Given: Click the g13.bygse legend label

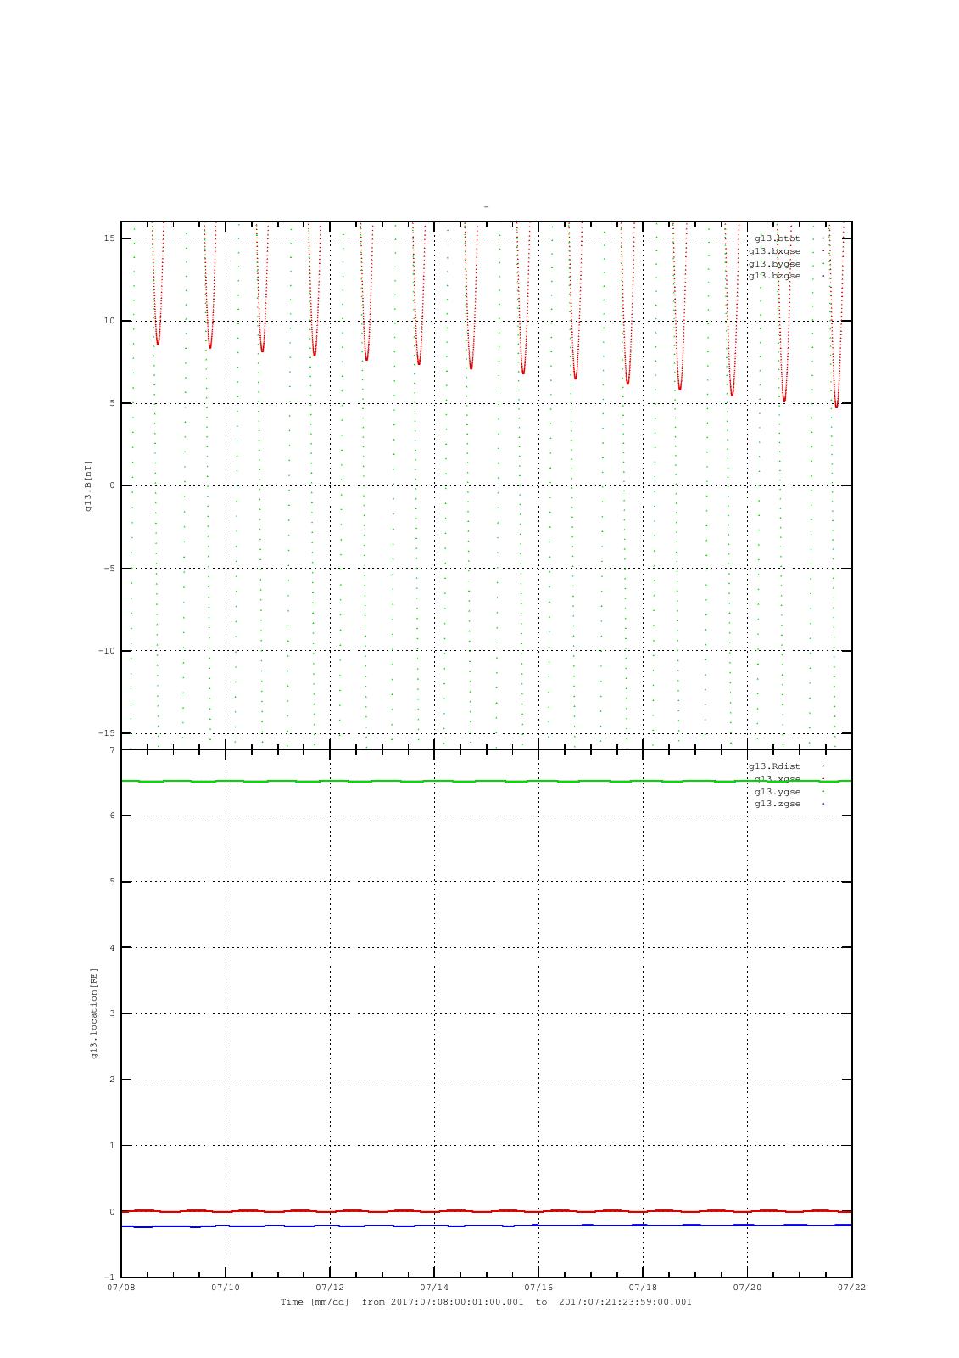Looking at the screenshot, I should pyautogui.click(x=774, y=264).
